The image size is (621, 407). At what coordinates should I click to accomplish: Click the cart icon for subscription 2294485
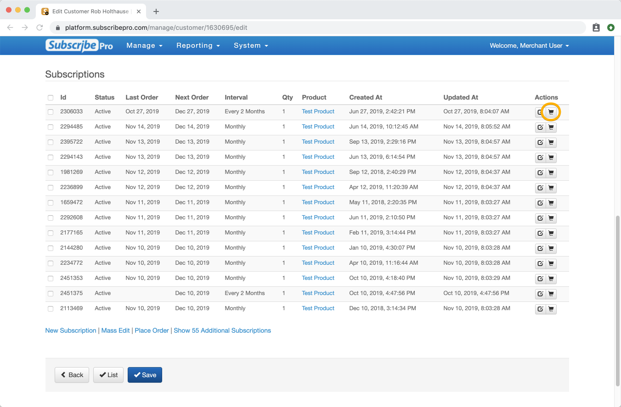(551, 128)
